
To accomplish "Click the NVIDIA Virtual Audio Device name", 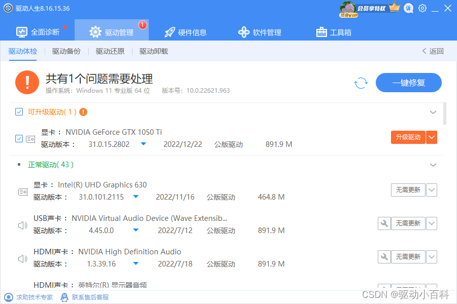I will [149, 218].
